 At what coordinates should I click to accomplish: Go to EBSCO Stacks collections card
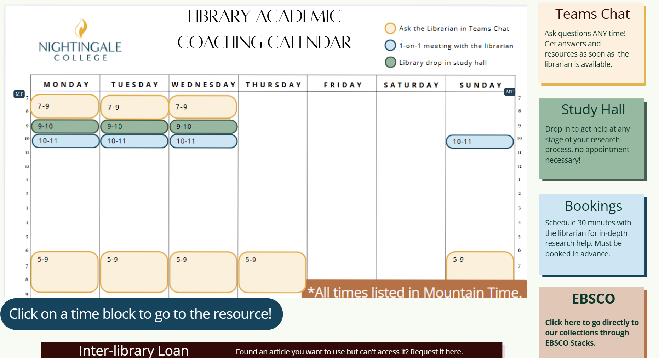[592, 322]
